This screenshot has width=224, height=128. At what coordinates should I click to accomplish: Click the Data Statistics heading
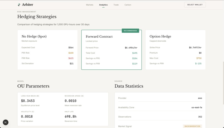(x=129, y=86)
